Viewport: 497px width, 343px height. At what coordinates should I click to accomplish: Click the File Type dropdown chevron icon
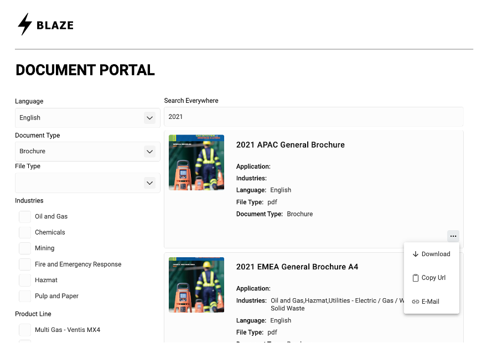[149, 183]
